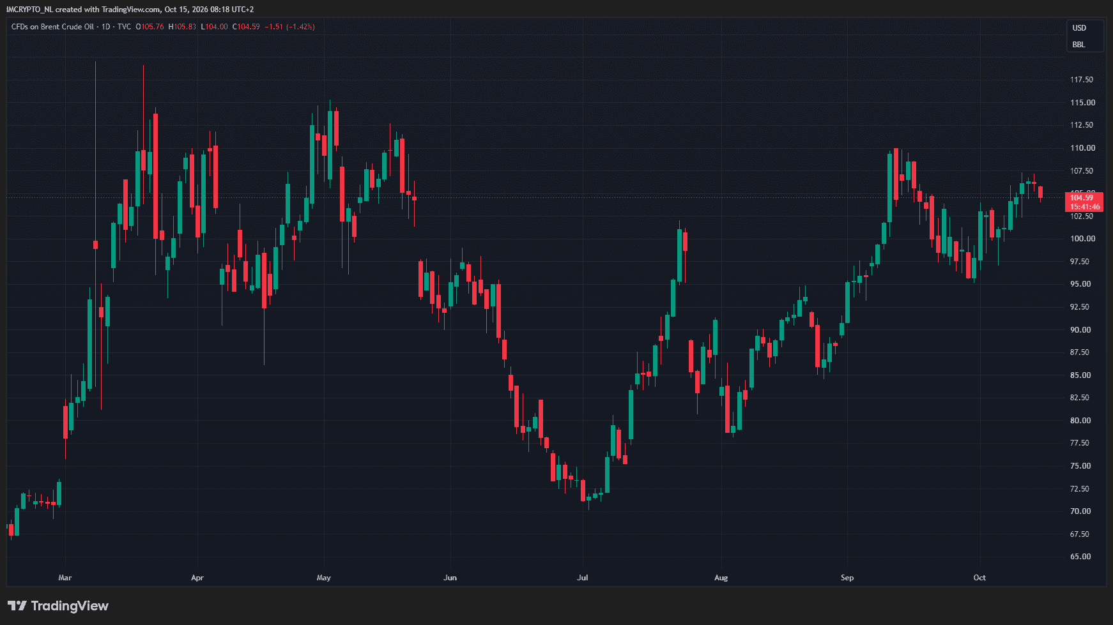Click the 85.00 price axis label
Image resolution: width=1113 pixels, height=625 pixels.
coord(1080,375)
